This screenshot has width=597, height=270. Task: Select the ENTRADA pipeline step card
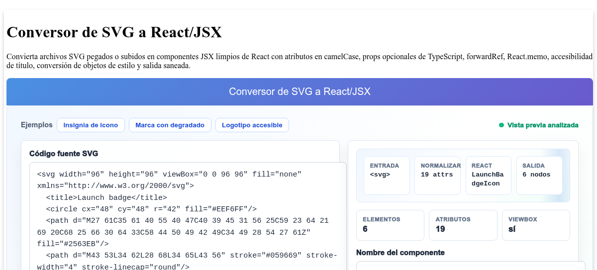(387, 176)
